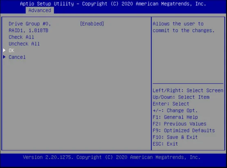Click the arrow marker beside OK
This screenshot has width=227, height=168.
[x=5, y=50]
